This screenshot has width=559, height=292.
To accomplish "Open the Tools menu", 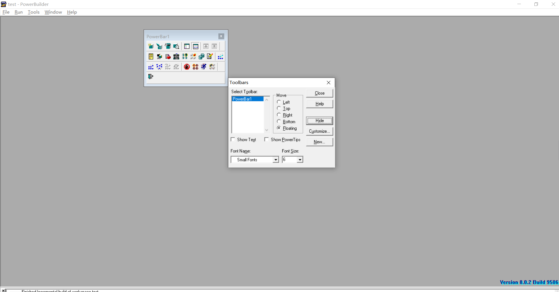I will (33, 12).
